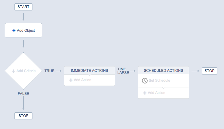Open the Add Object box
This screenshot has width=224, height=129.
(23, 31)
